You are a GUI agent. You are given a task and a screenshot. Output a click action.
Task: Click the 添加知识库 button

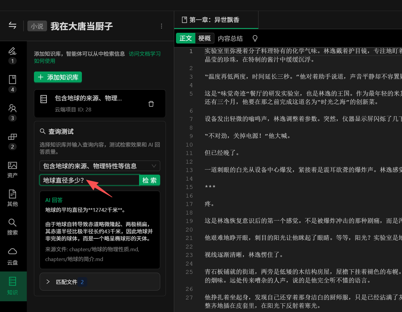[x=58, y=77]
